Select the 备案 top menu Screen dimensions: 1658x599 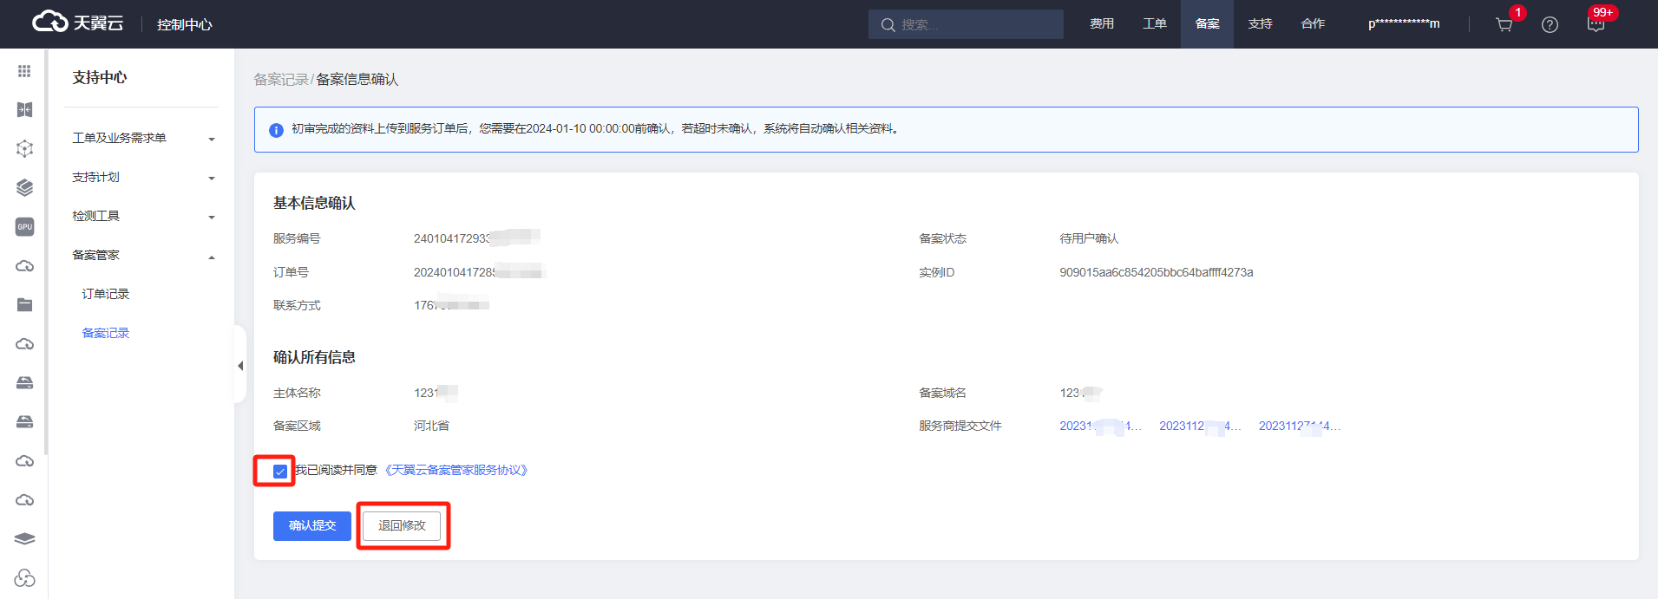pyautogui.click(x=1207, y=24)
